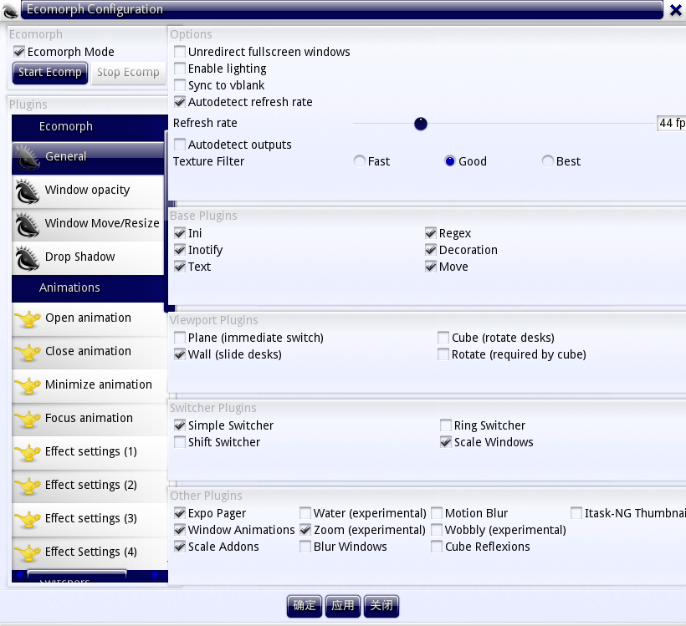Click the sidebar scrollbar left arrow
This screenshot has height=626, width=686.
click(x=19, y=575)
